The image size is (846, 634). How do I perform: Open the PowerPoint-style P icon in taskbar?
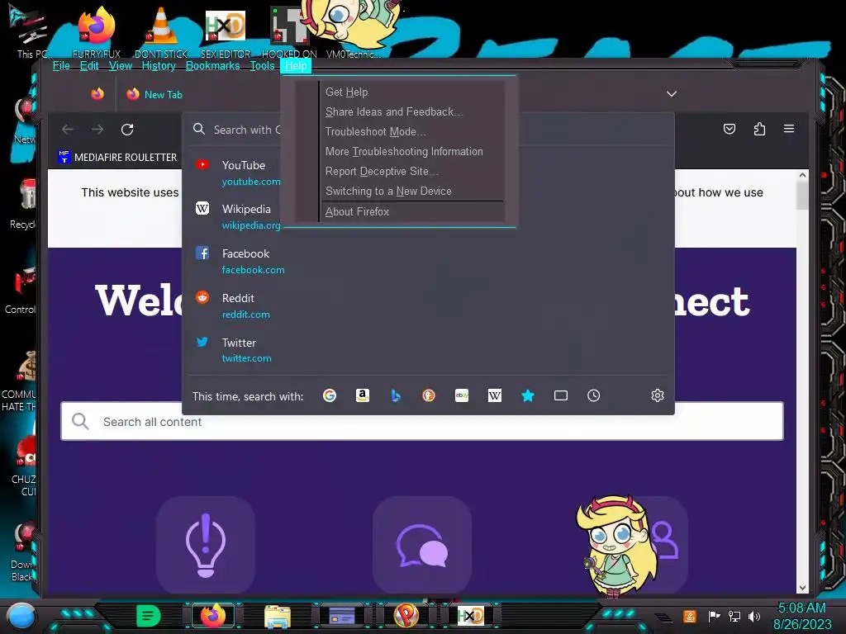406,615
